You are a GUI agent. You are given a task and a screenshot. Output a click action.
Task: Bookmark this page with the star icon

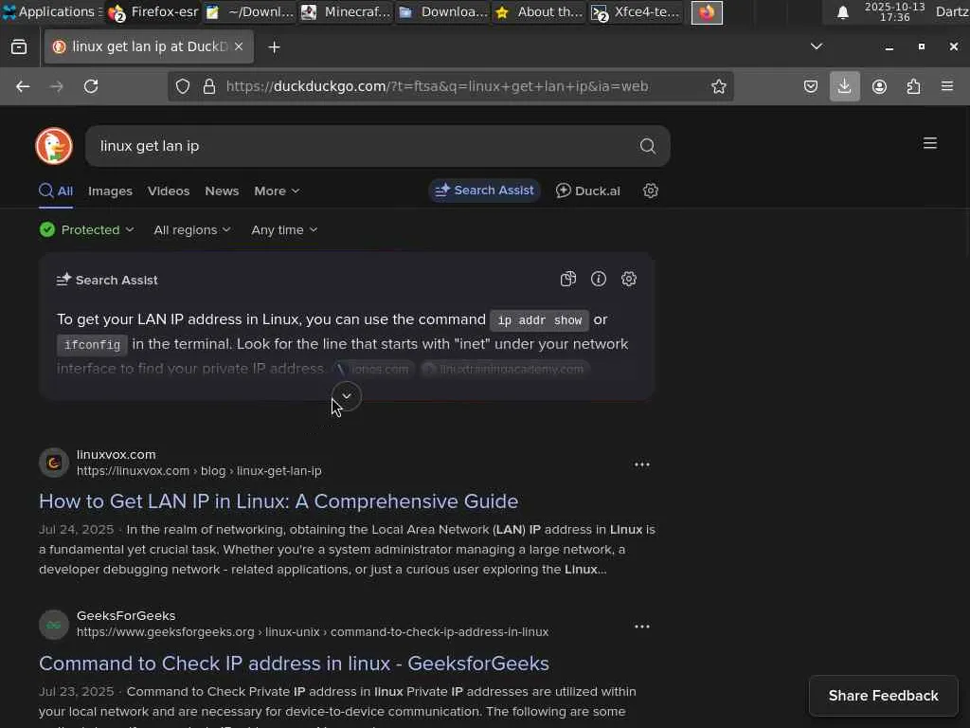718,86
